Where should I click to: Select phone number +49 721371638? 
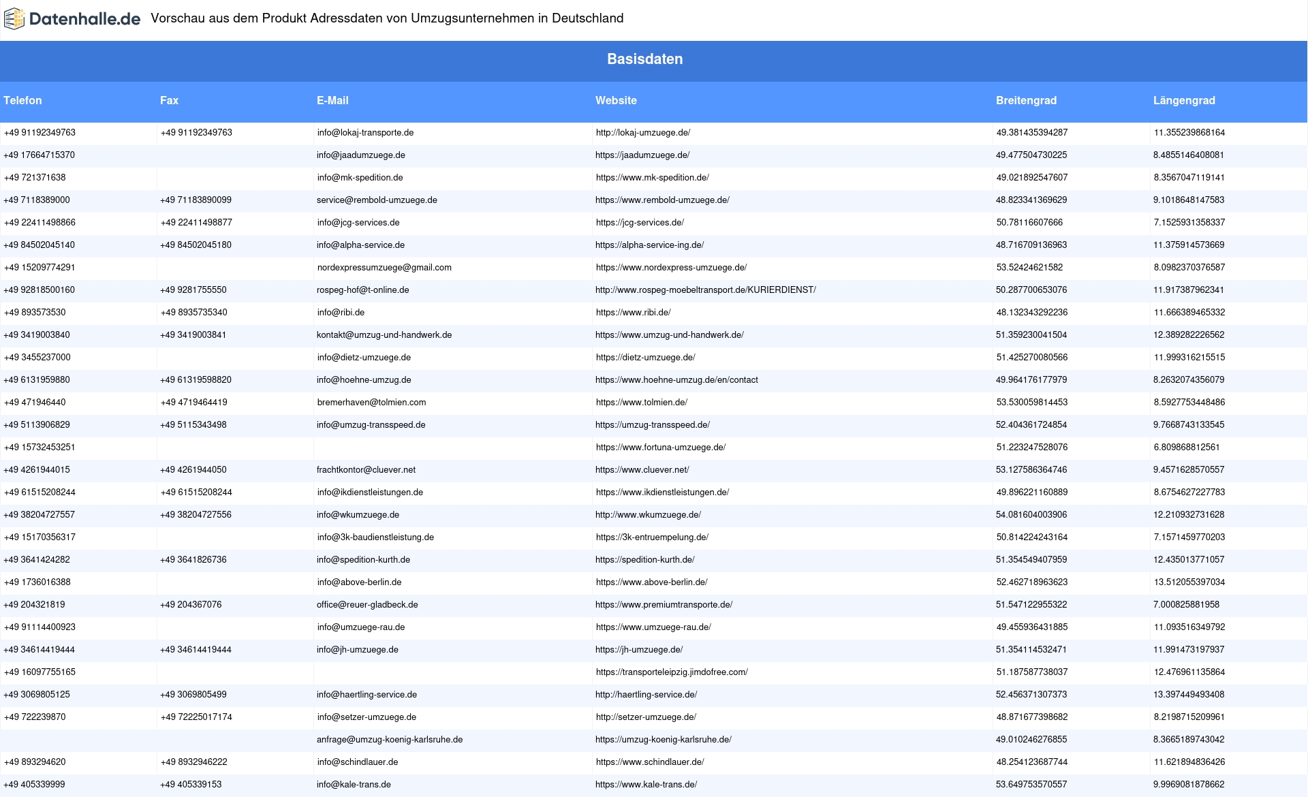tap(35, 178)
